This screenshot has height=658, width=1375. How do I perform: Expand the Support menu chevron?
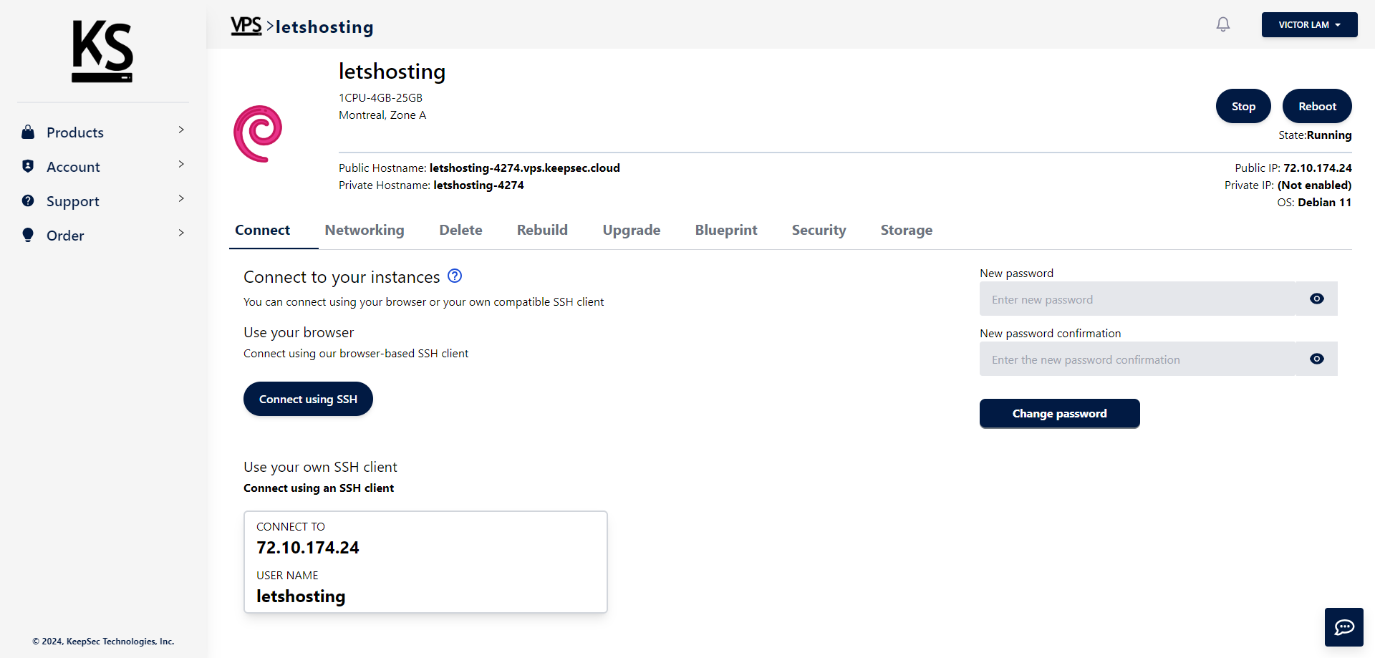coord(181,198)
